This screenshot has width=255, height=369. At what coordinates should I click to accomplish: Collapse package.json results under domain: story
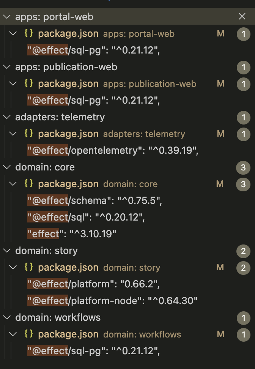point(13,267)
